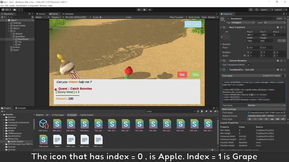Screen dimensions: 289x162
Task: Open the Component menu
Action: [33, 6]
